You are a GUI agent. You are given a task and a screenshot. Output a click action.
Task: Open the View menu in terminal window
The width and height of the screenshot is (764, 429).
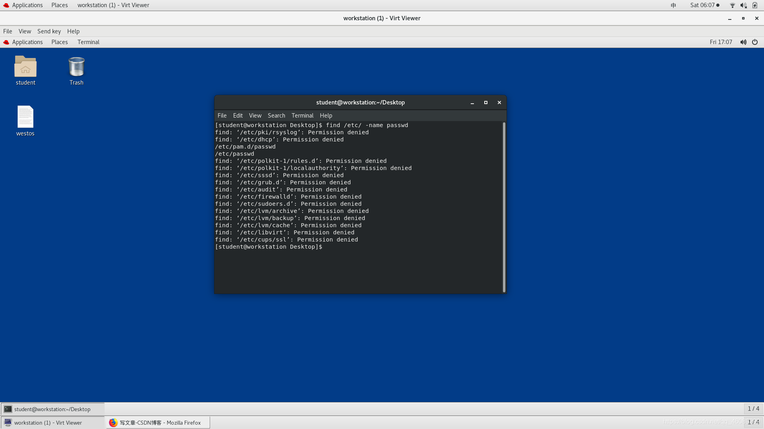pyautogui.click(x=255, y=115)
